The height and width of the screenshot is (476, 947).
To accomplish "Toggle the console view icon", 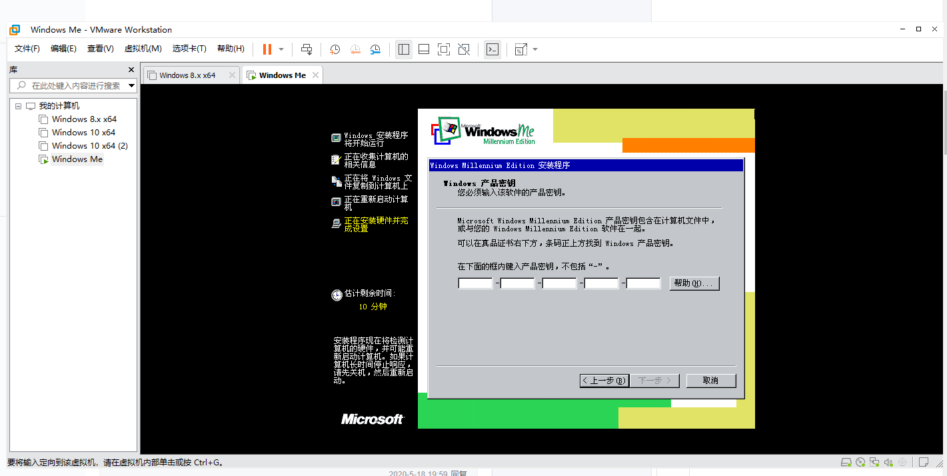I will [x=492, y=49].
